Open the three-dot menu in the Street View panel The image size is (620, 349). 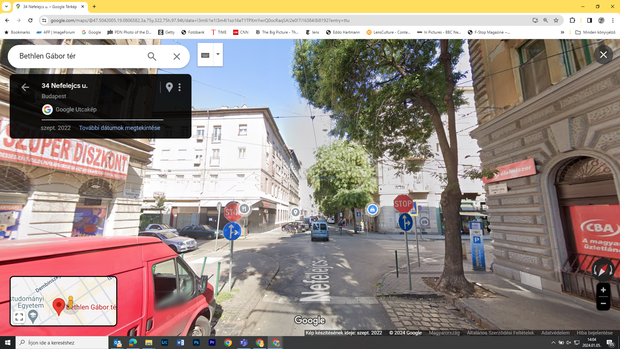point(180,87)
